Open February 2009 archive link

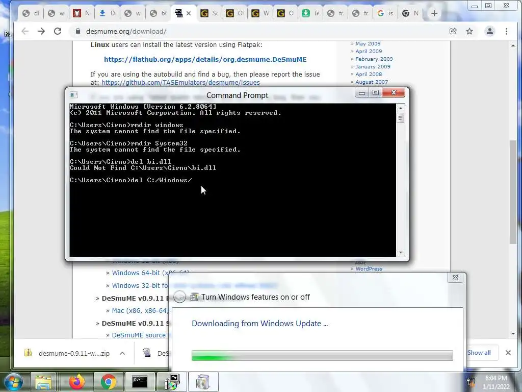tap(374, 59)
